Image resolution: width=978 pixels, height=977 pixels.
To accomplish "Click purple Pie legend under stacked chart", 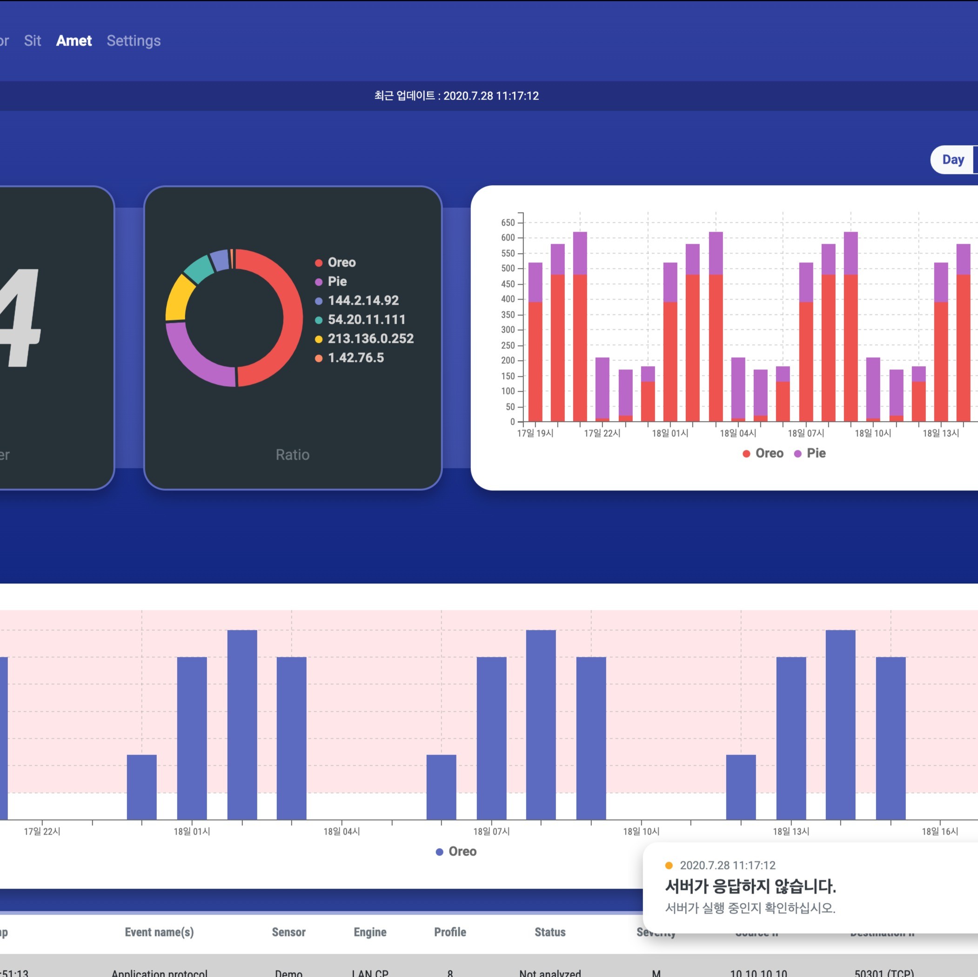I will point(810,453).
